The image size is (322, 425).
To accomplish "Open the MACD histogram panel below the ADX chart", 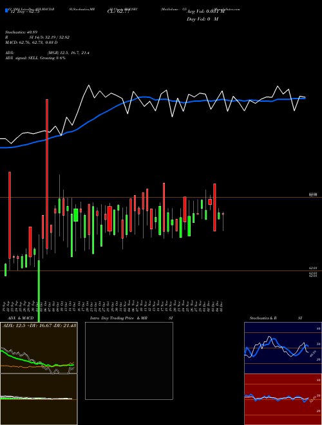I will (x=39, y=399).
